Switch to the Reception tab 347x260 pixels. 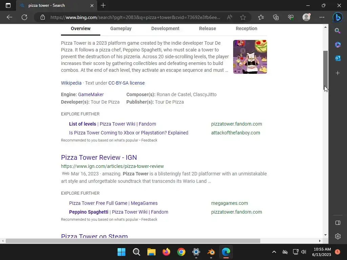(246, 28)
